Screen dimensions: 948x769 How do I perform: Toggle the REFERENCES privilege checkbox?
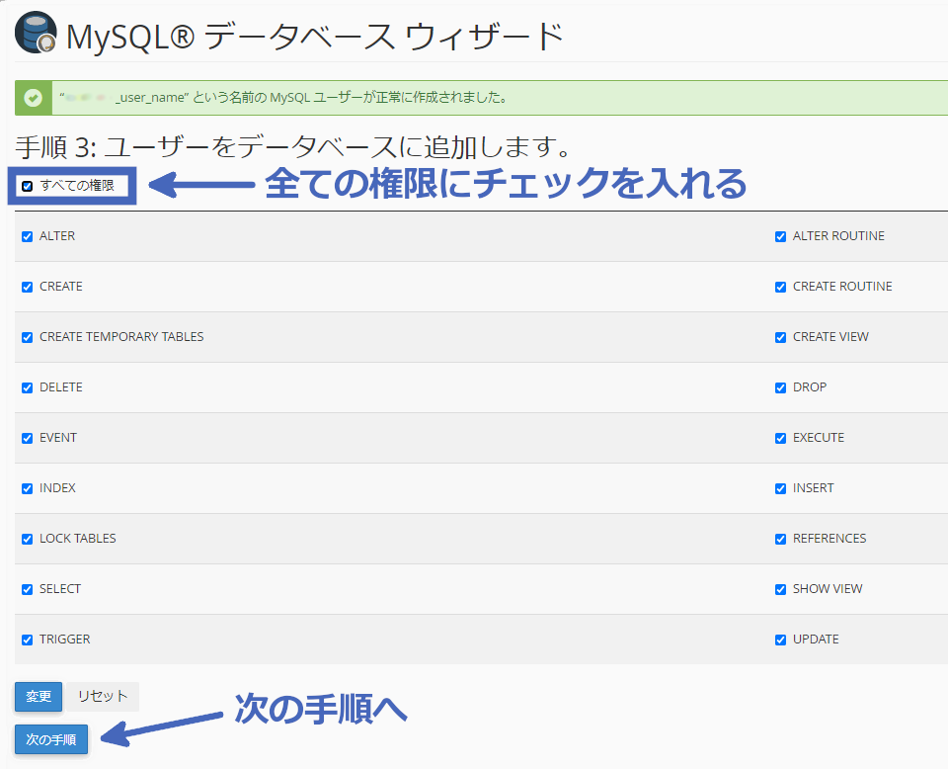click(780, 539)
